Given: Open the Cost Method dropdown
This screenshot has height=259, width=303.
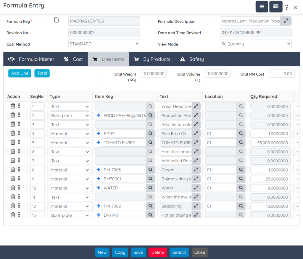Looking at the screenshot, I should pos(104,44).
